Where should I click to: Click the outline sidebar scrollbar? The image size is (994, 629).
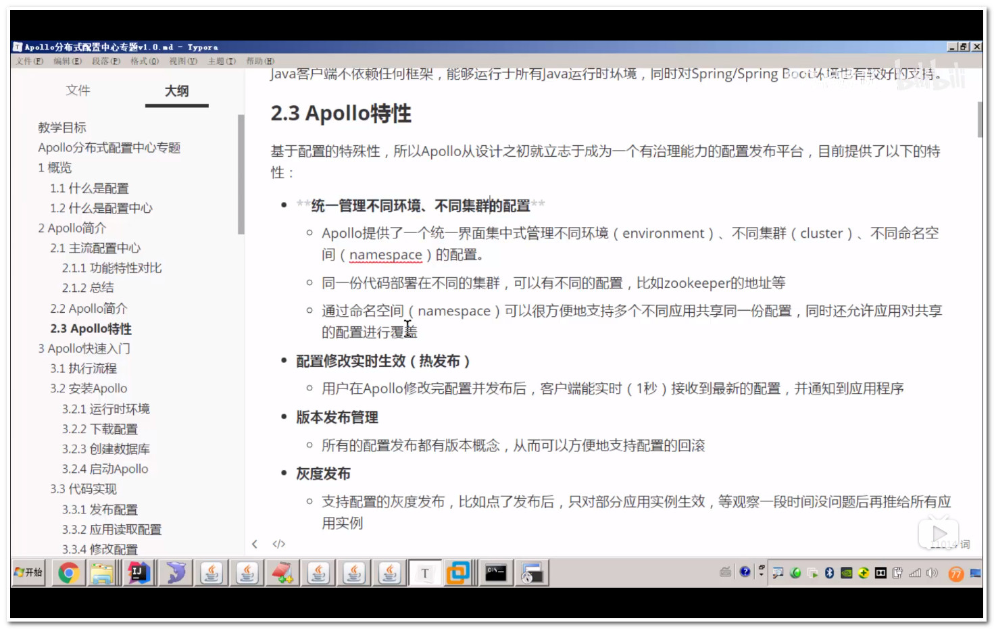pos(241,174)
